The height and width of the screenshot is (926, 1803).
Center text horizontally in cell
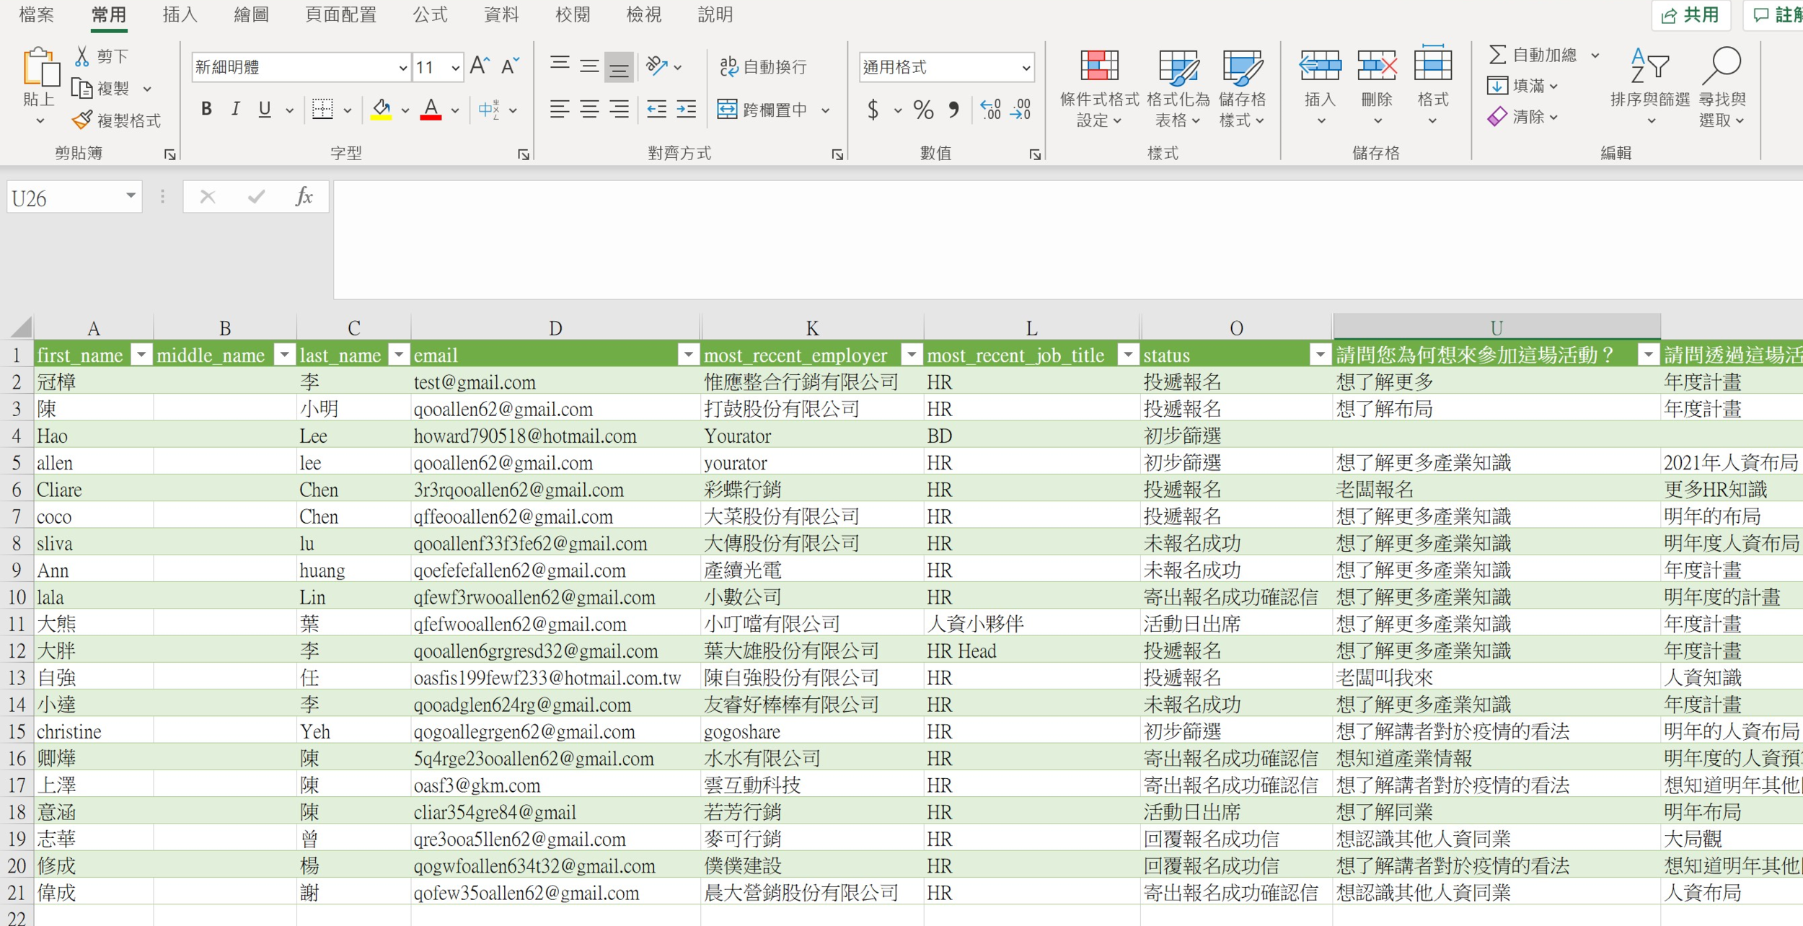tap(589, 110)
